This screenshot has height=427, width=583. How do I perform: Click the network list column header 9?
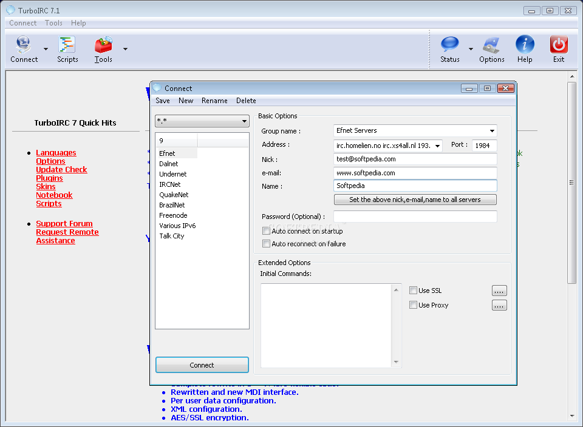(177, 141)
